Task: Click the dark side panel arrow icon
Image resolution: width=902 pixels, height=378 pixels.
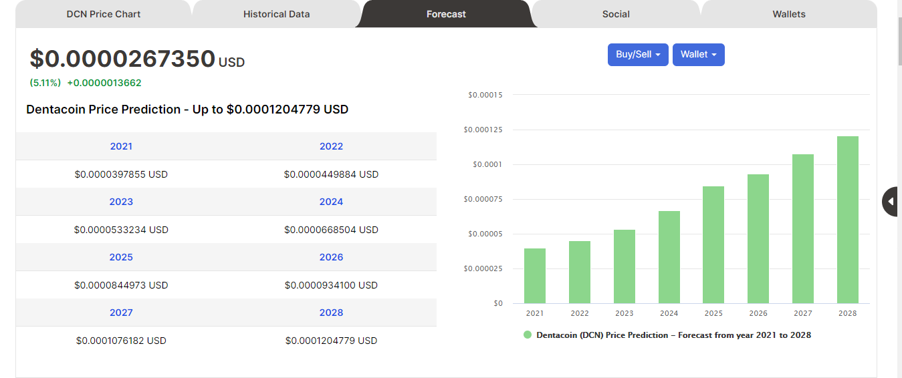Action: pyautogui.click(x=891, y=202)
